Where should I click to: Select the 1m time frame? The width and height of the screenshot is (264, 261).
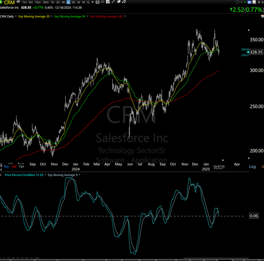24,2
